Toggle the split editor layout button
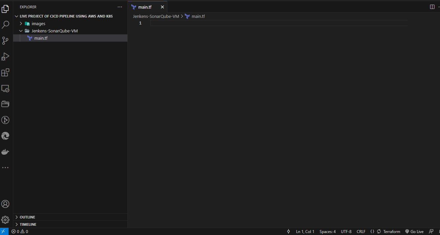Image resolution: width=440 pixels, height=235 pixels. pyautogui.click(x=432, y=7)
